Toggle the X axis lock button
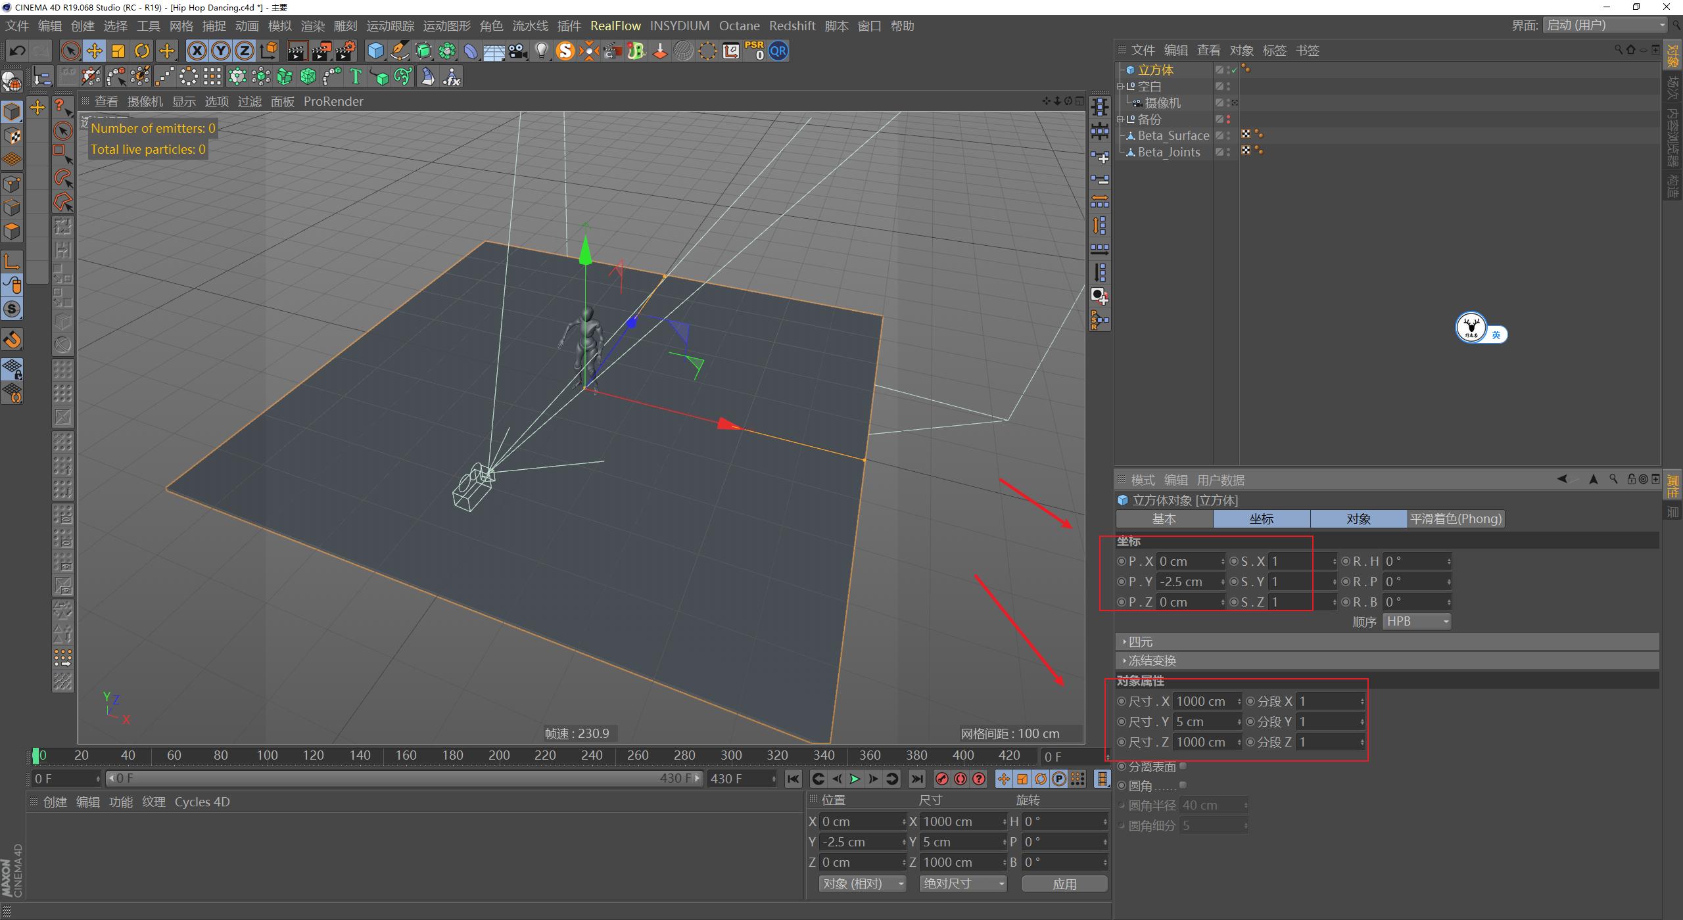Image resolution: width=1683 pixels, height=920 pixels. (197, 51)
